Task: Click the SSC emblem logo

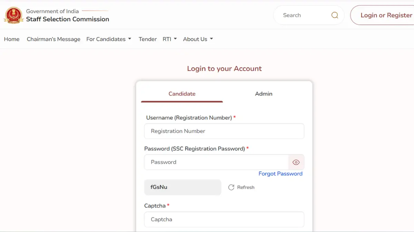Action: 13,15
